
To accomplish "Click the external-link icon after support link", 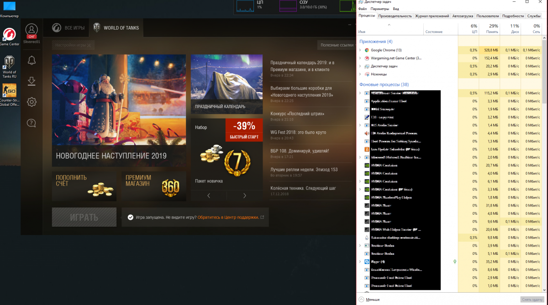I will click(262, 217).
